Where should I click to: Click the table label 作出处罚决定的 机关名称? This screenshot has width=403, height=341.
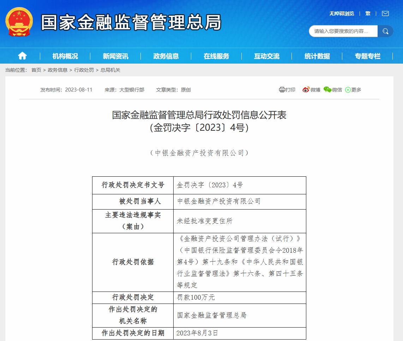pyautogui.click(x=133, y=315)
